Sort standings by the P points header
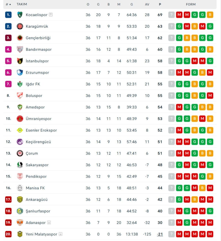 [160, 4]
